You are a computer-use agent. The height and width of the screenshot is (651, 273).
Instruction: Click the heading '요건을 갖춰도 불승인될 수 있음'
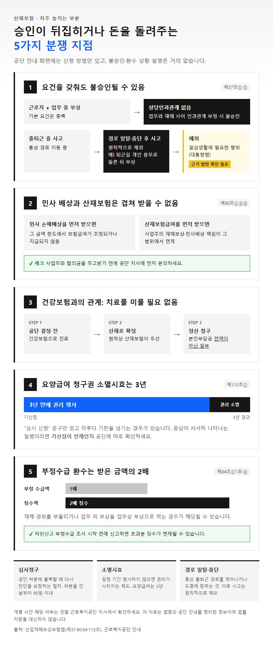click(x=93, y=87)
